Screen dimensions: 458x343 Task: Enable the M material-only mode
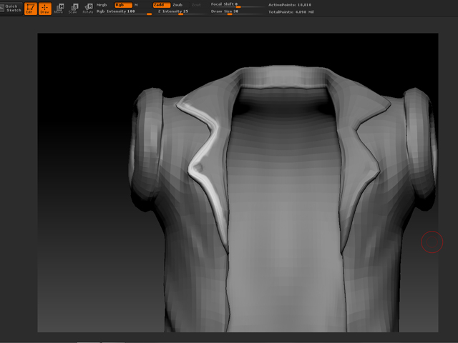[137, 5]
